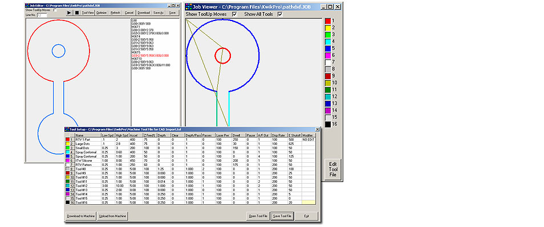This screenshot has width=544, height=227.
Task: Pick red swatch 1 in the Job Viewer legend
Action: coord(327,20)
